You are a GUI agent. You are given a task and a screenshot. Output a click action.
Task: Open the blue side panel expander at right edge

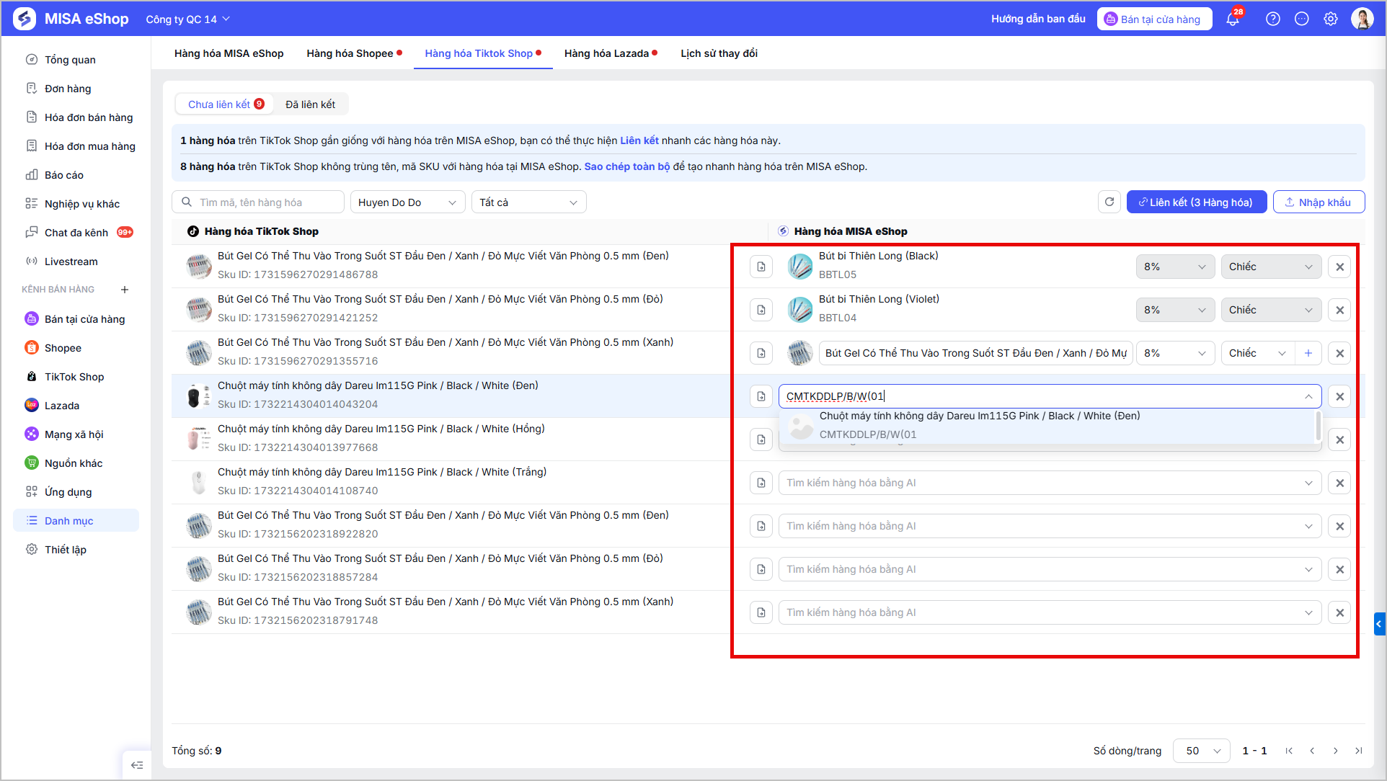(x=1379, y=624)
